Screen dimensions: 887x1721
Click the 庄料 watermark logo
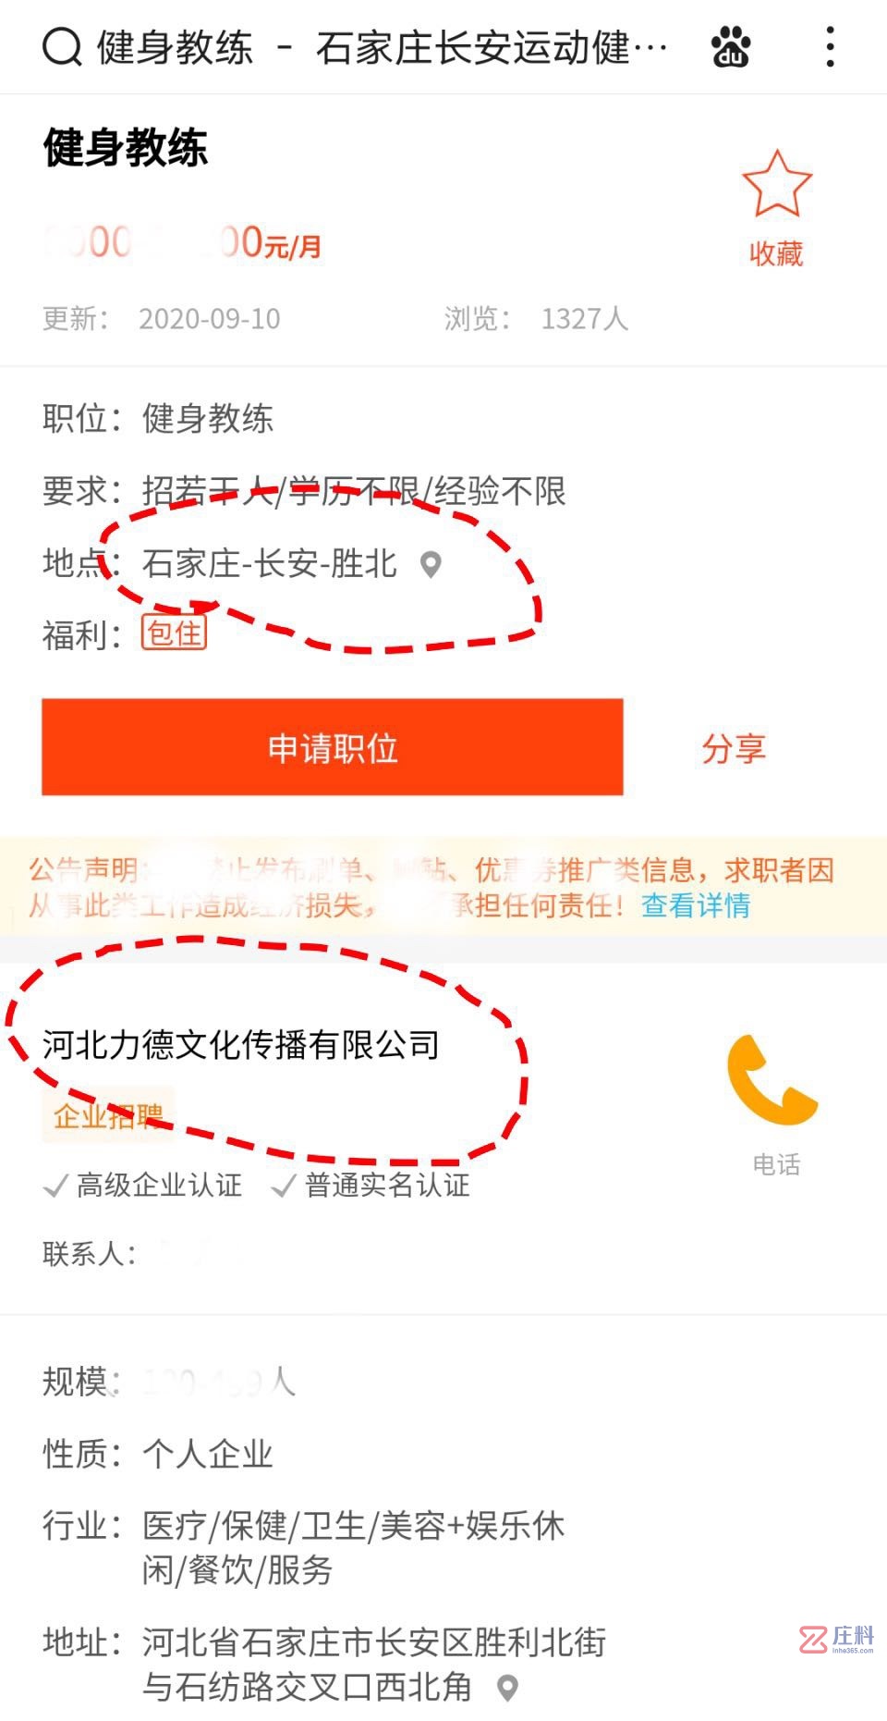tap(837, 1640)
